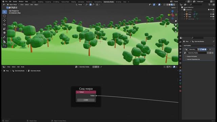
Task: Click the pin icon in the node editor header
Action: pyautogui.click(x=101, y=67)
